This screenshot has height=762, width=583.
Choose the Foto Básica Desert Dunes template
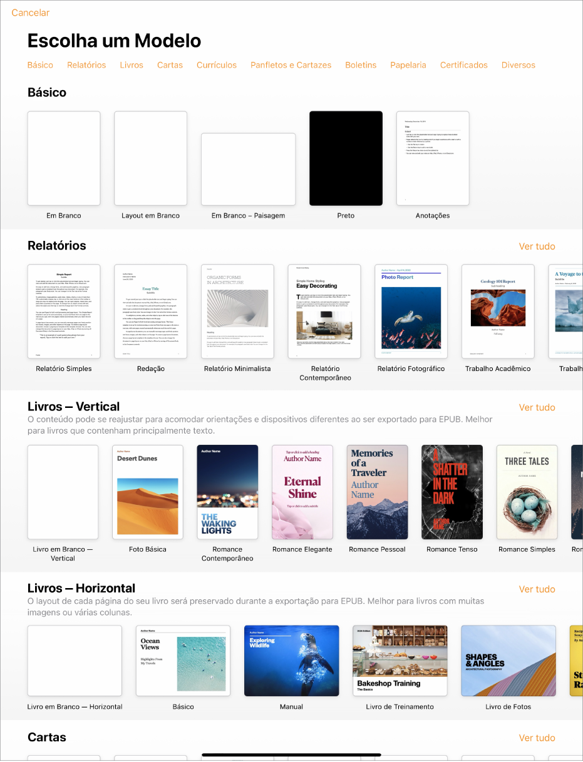pos(148,492)
